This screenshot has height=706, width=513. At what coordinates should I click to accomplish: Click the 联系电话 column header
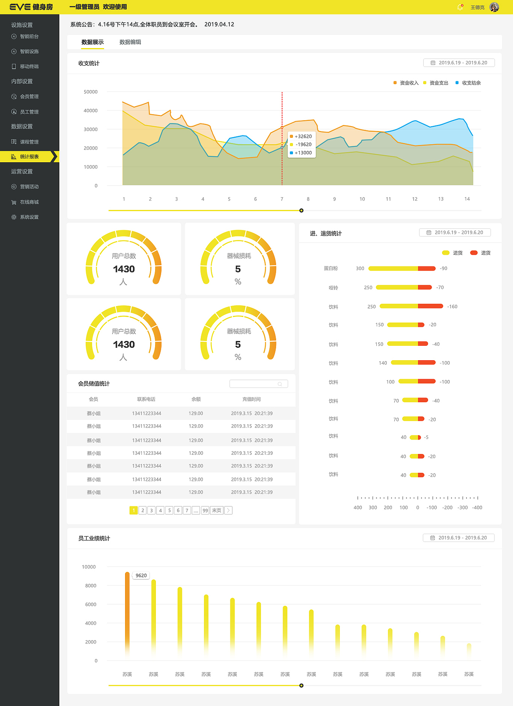coord(146,399)
